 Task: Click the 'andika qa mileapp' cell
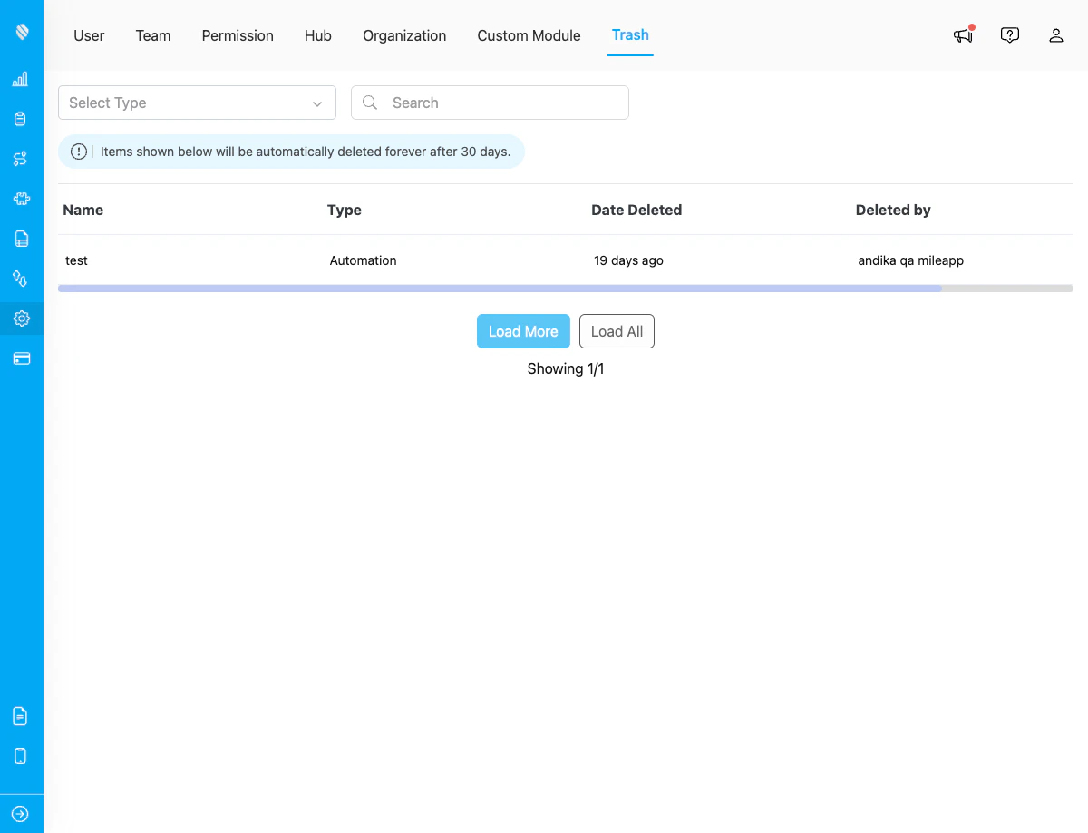910,260
